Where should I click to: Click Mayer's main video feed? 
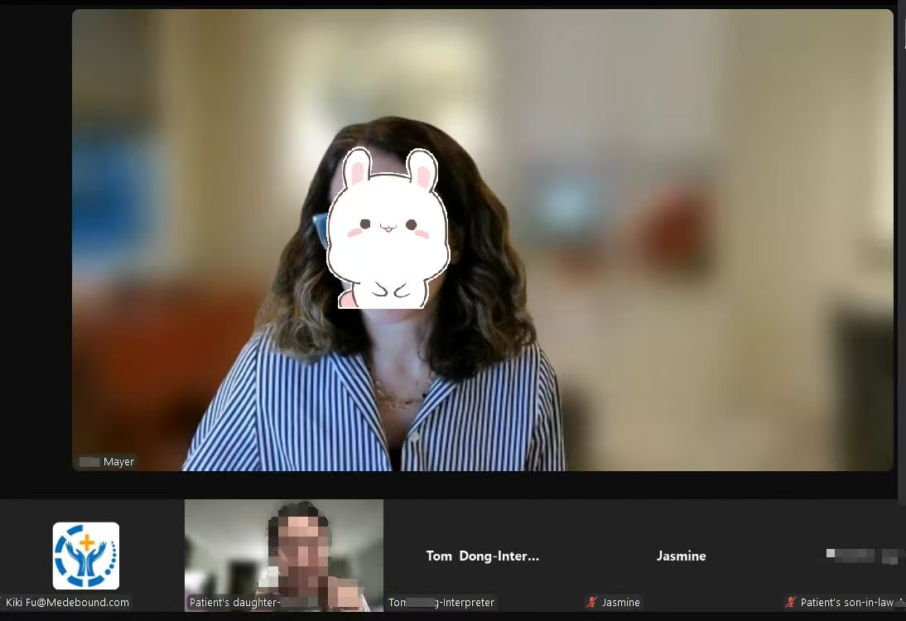point(484,240)
